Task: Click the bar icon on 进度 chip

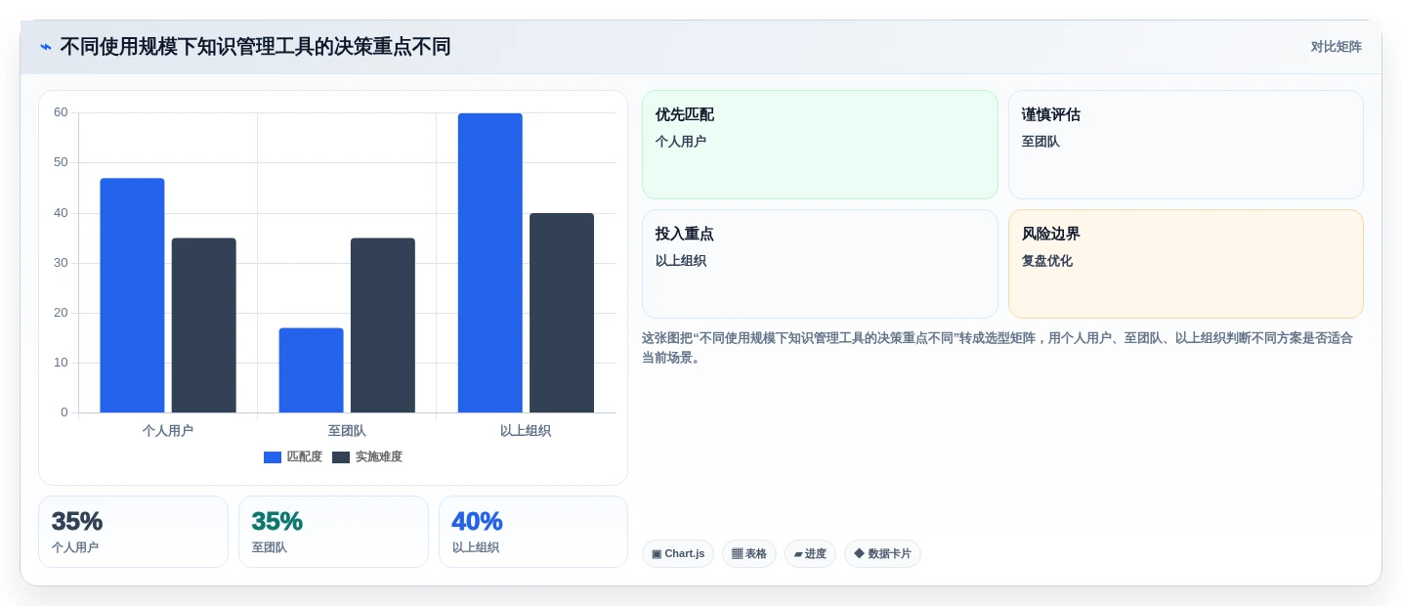Action: point(798,554)
